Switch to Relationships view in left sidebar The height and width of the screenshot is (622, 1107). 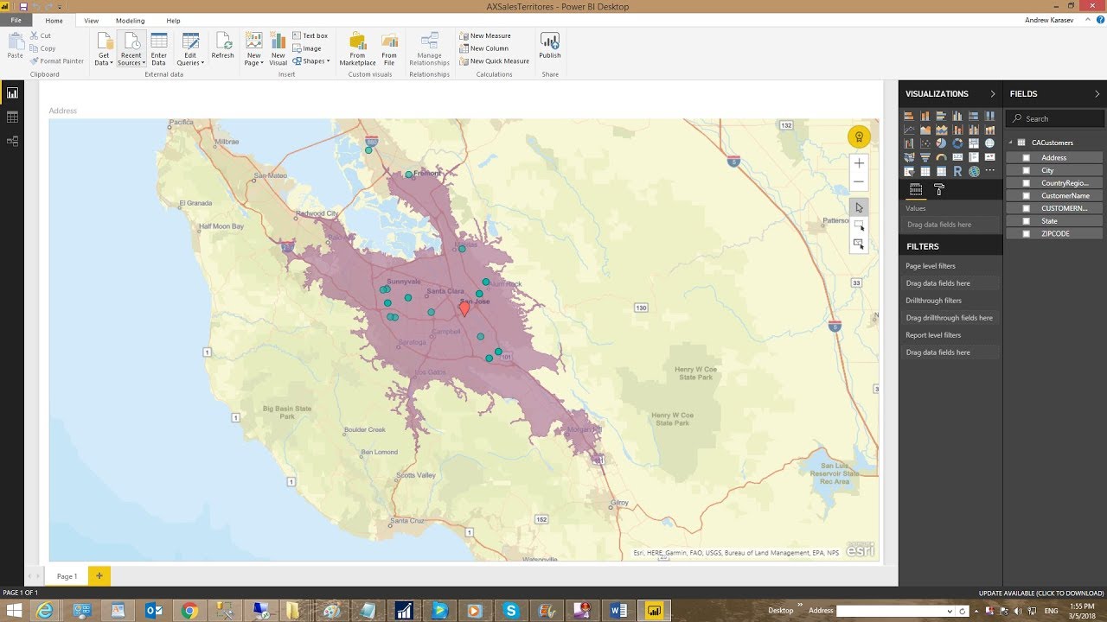12,140
